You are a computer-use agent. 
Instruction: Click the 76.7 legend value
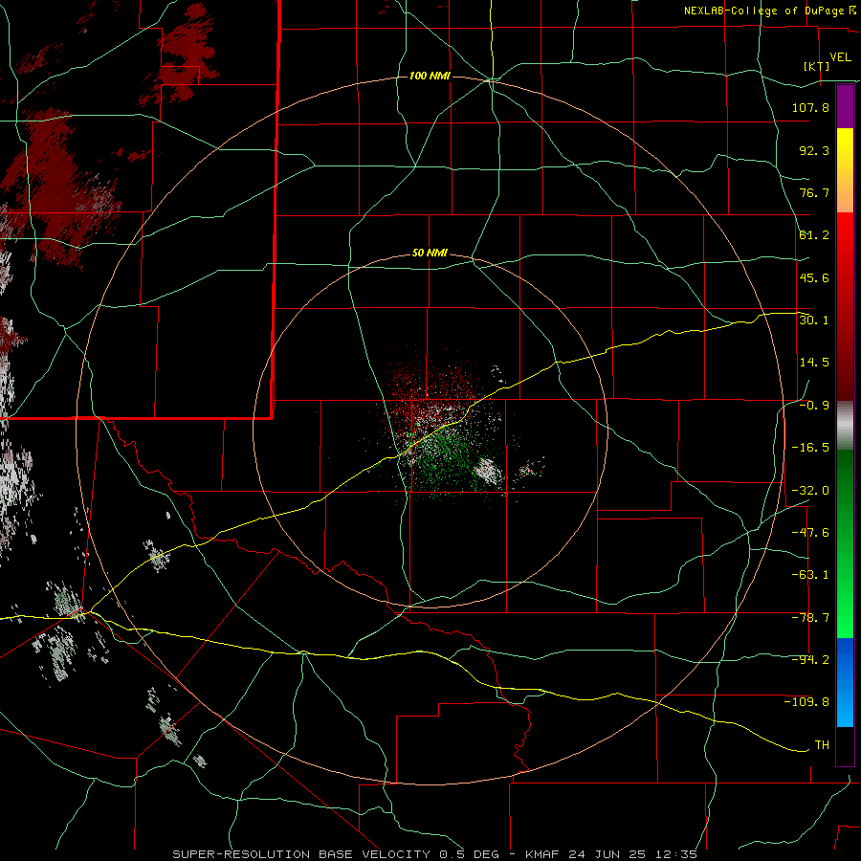pos(814,192)
